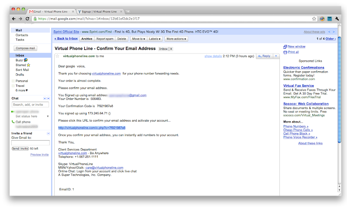The image size is (347, 209).
Task: Click the green Call phone icon
Action: 13,122
